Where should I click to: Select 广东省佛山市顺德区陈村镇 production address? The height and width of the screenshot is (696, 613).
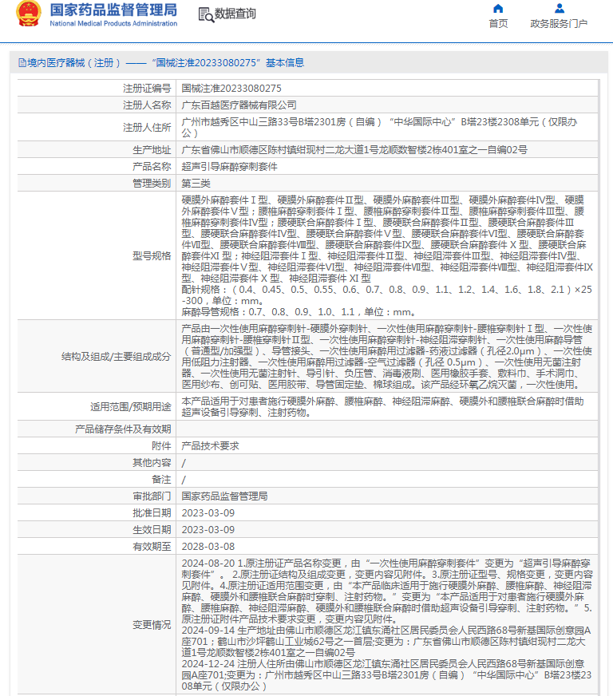click(354, 150)
